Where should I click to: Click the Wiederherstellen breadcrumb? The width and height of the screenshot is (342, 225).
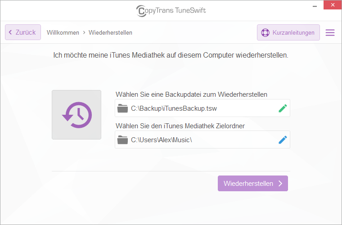click(110, 32)
